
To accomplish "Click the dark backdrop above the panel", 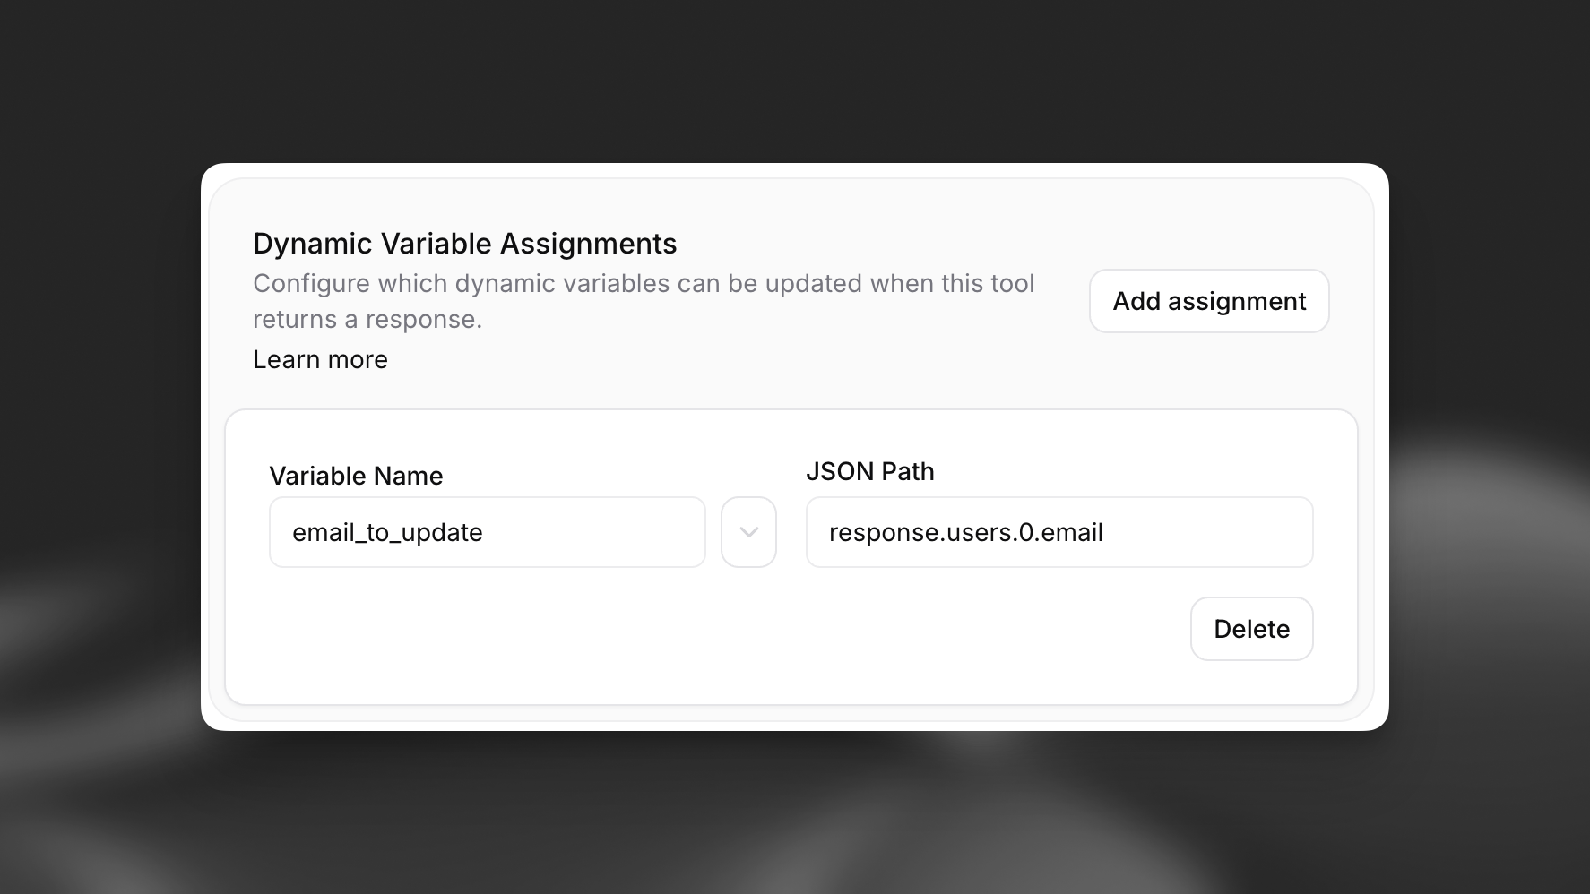I will (795, 81).
